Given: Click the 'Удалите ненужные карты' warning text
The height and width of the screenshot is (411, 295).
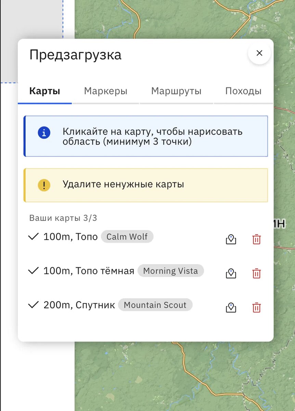Looking at the screenshot, I should coord(123,184).
